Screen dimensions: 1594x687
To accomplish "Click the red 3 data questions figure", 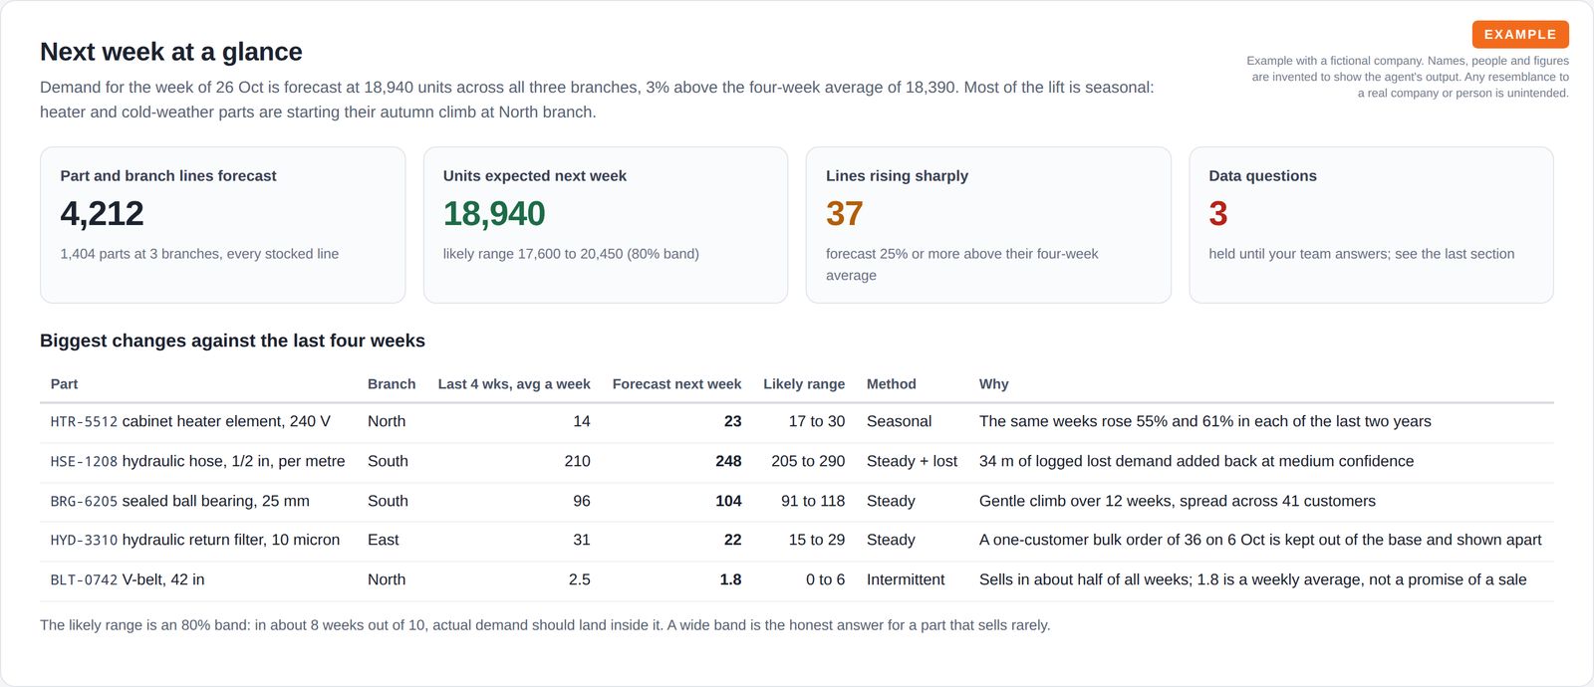I will pyautogui.click(x=1218, y=213).
